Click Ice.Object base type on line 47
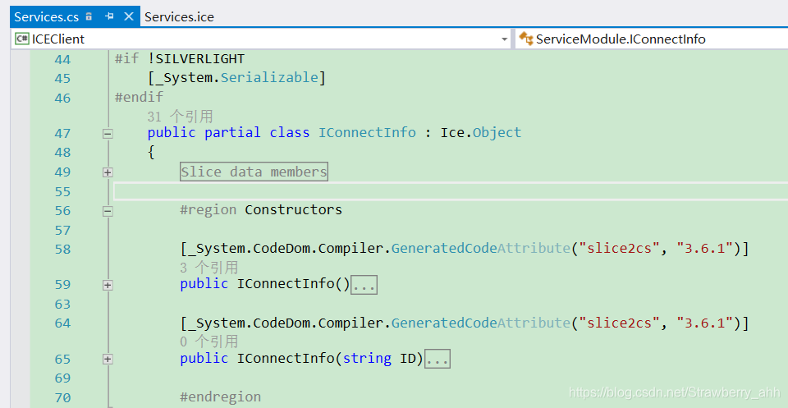 [x=481, y=133]
